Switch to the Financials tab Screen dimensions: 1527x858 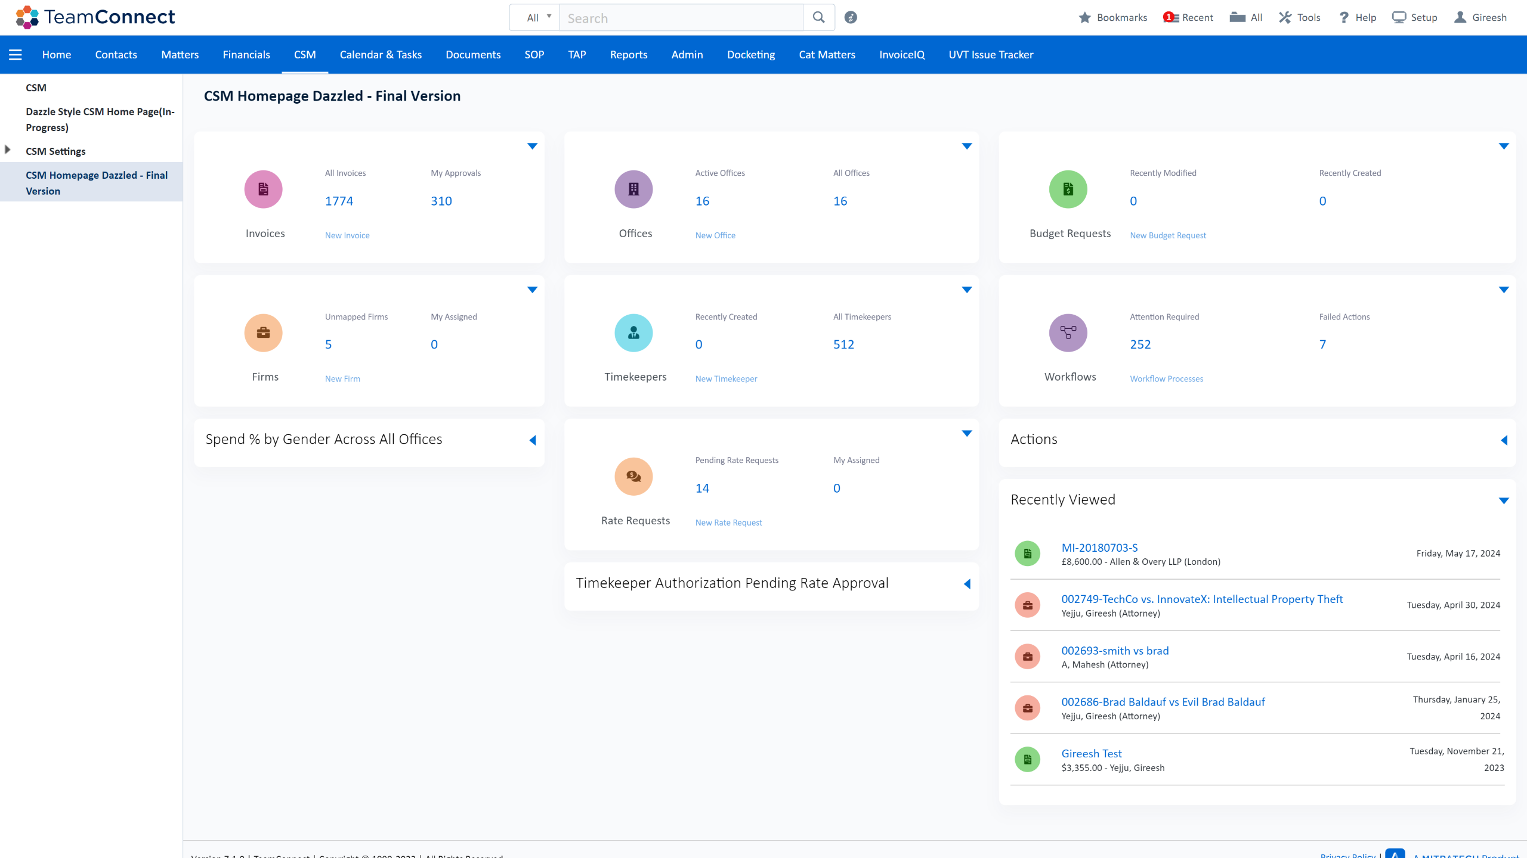click(x=246, y=54)
